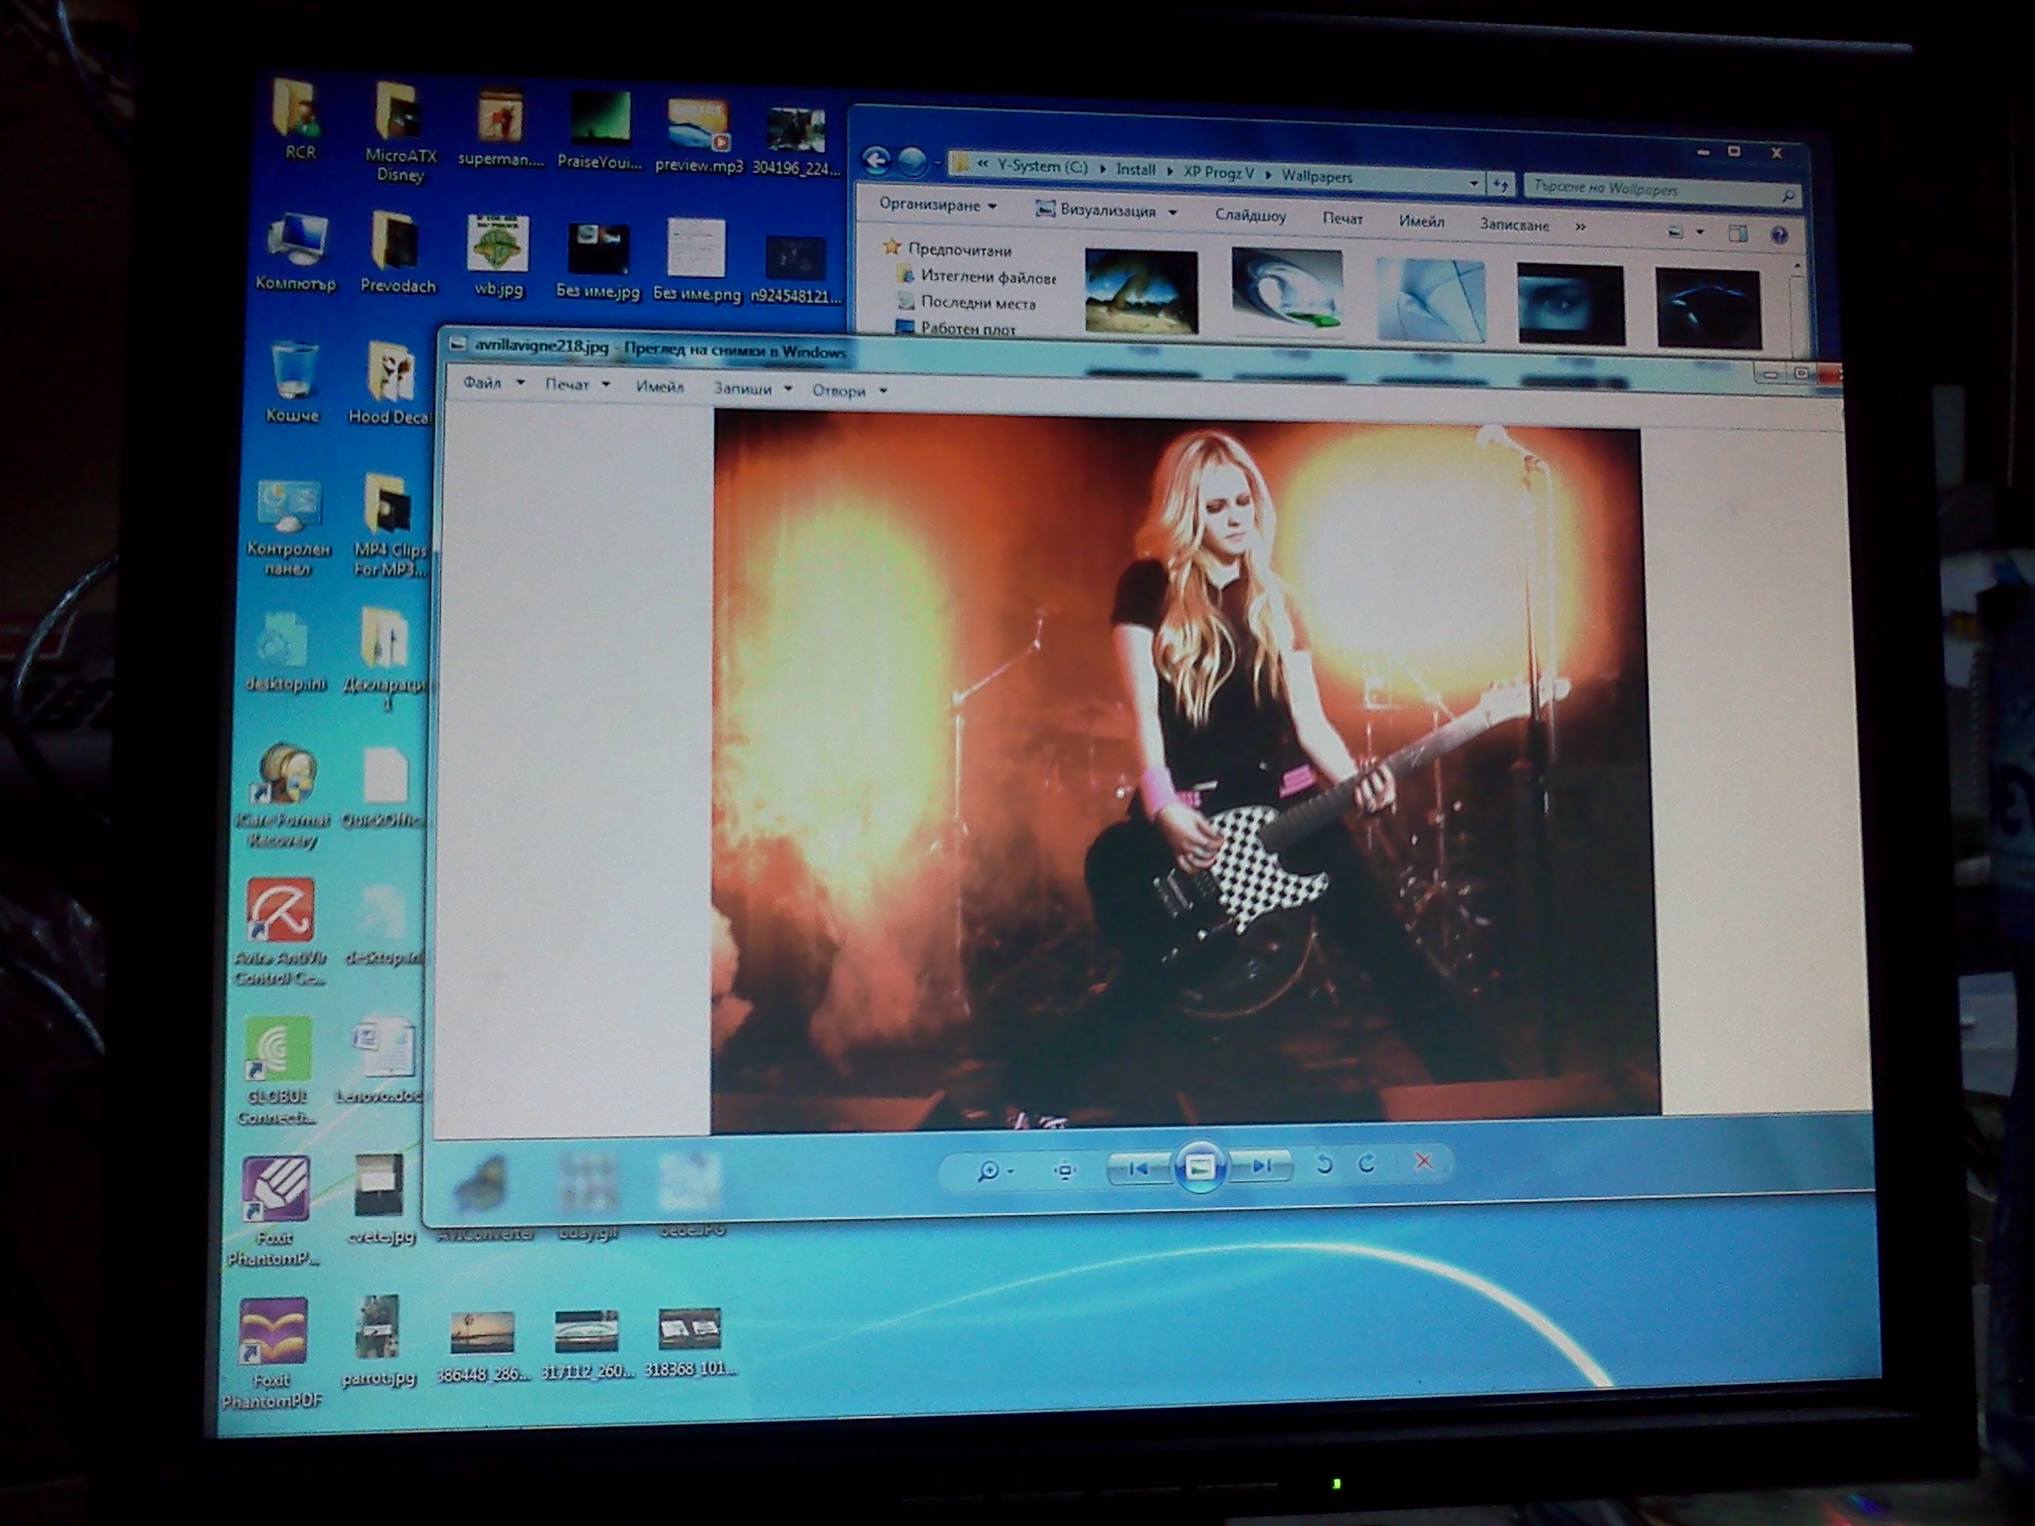Click Имейл in the Explorer toolbar
2035x1526 pixels.
[1421, 222]
